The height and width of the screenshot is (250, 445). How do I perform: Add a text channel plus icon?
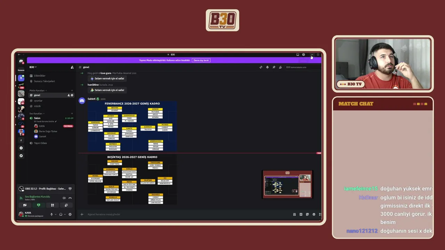72,91
